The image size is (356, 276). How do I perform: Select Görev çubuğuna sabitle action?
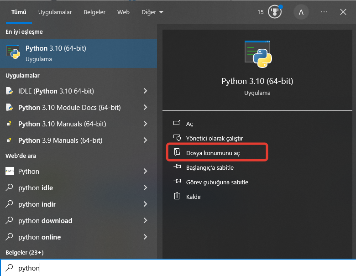pos(217,182)
